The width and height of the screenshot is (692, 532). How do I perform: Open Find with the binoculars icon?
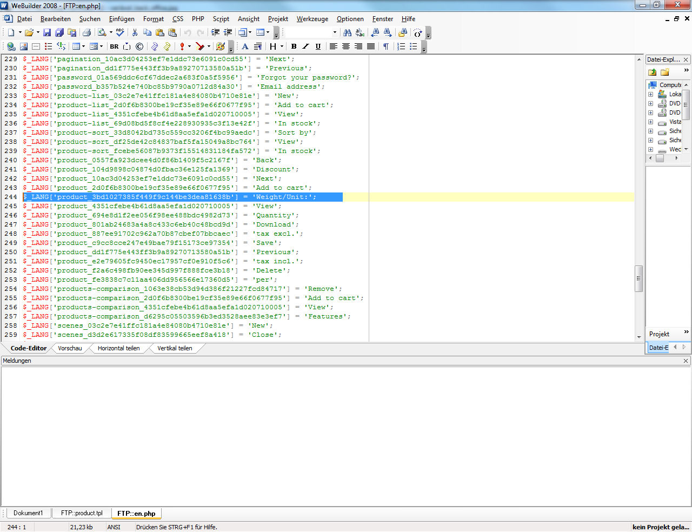(x=348, y=32)
